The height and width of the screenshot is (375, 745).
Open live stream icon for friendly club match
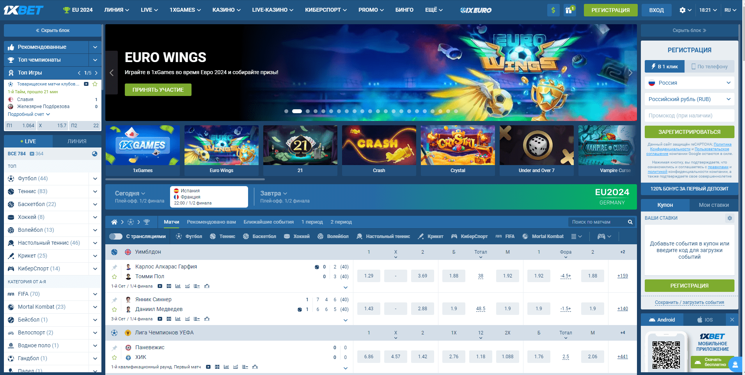(x=86, y=84)
